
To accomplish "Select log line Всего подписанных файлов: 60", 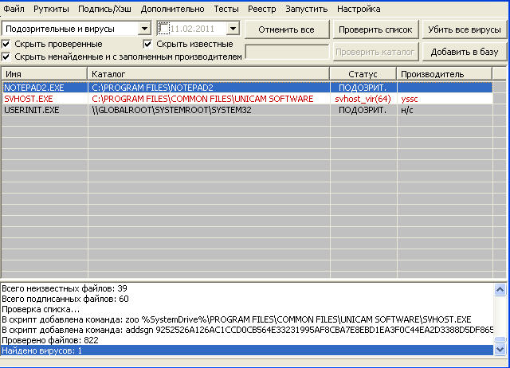I will (247, 299).
